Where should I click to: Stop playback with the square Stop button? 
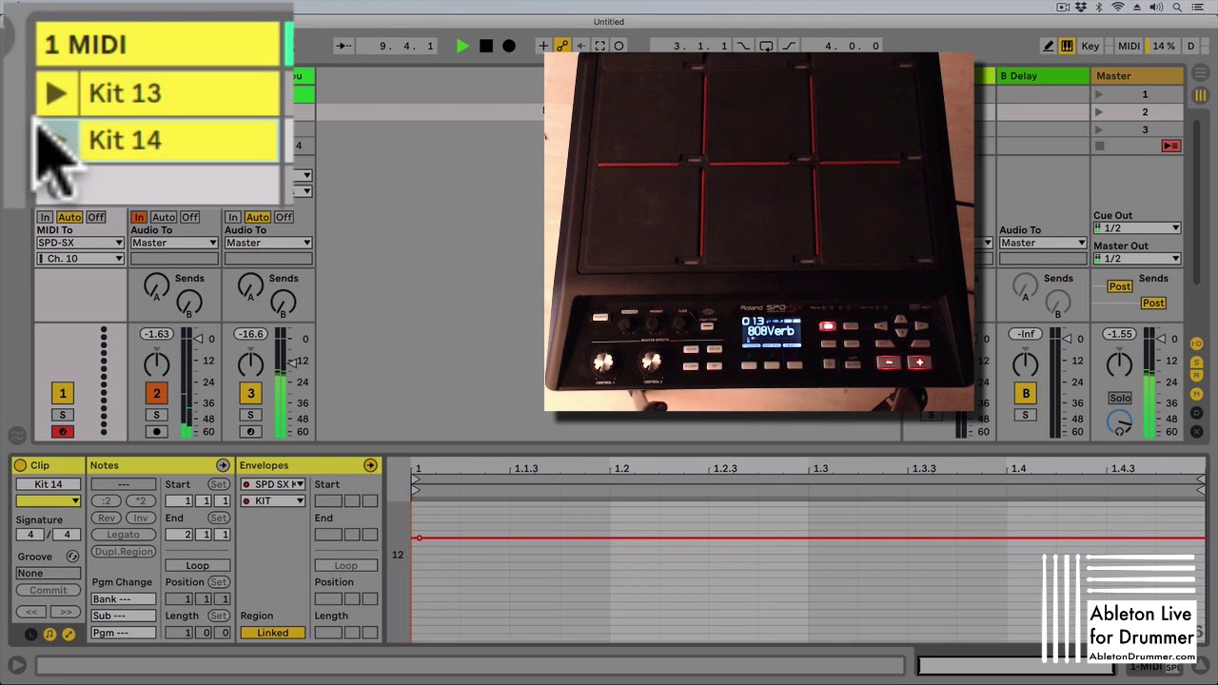(x=486, y=46)
